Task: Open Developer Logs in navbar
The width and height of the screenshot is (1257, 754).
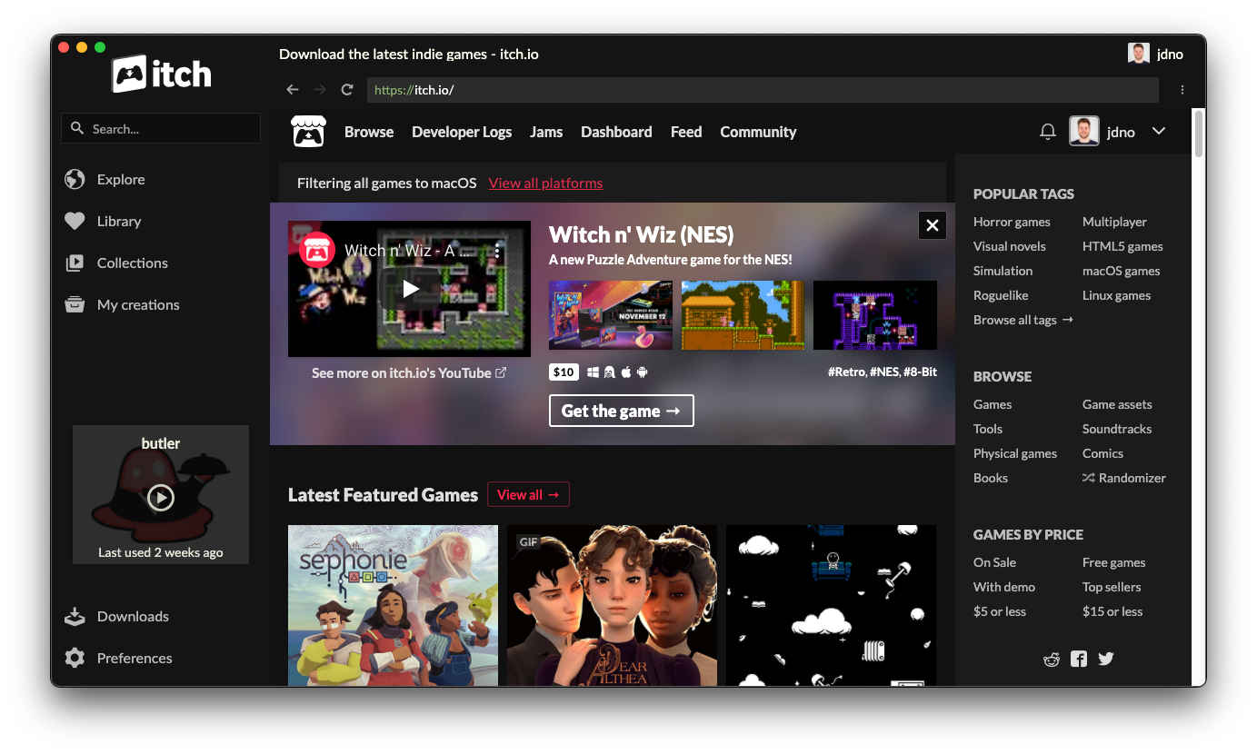Action: pos(462,132)
